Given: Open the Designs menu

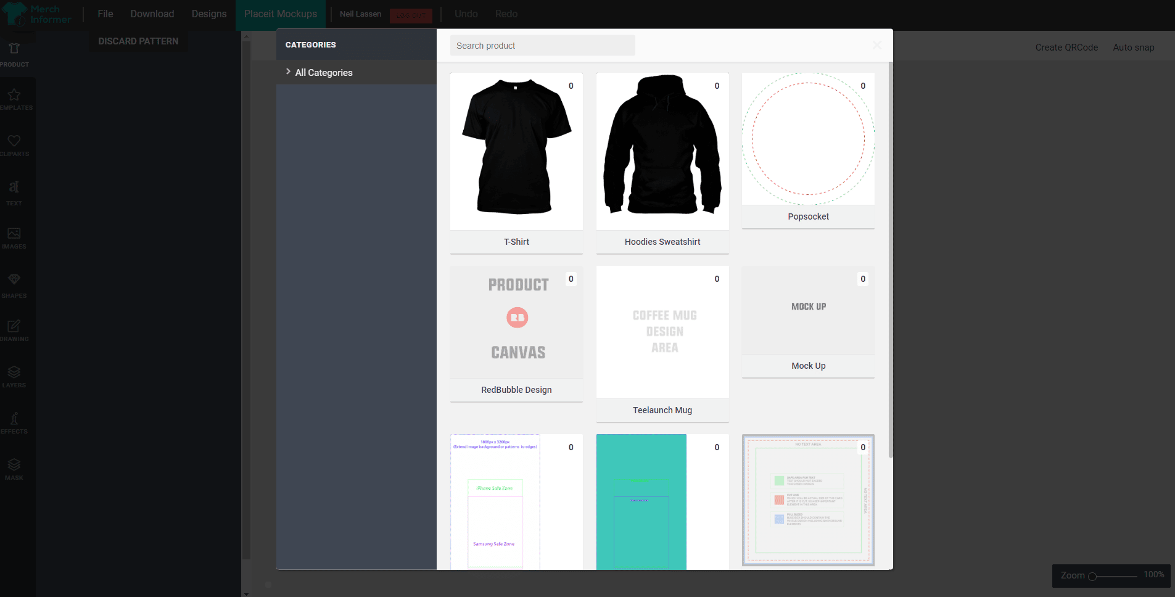Looking at the screenshot, I should pyautogui.click(x=209, y=14).
